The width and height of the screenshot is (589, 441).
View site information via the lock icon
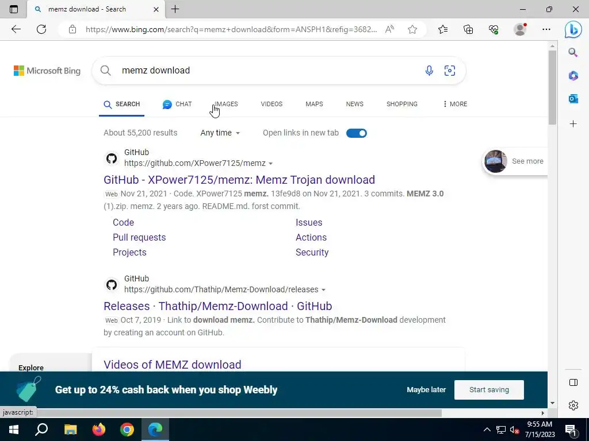[72, 29]
